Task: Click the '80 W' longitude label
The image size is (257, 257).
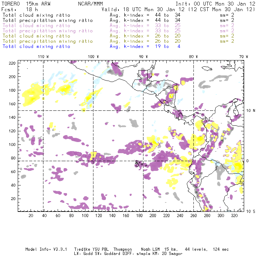Action: (193, 57)
